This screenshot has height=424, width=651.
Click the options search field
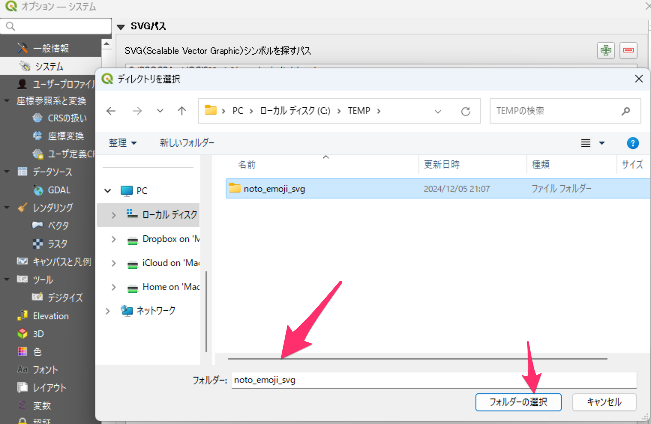(56, 26)
